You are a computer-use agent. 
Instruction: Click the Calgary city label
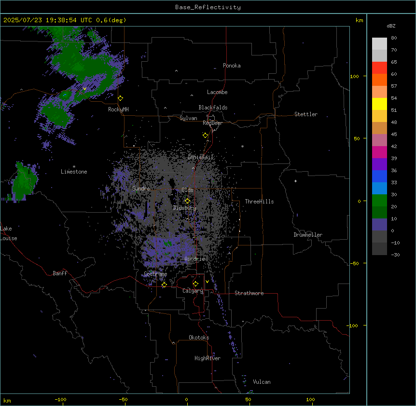pyautogui.click(x=193, y=291)
